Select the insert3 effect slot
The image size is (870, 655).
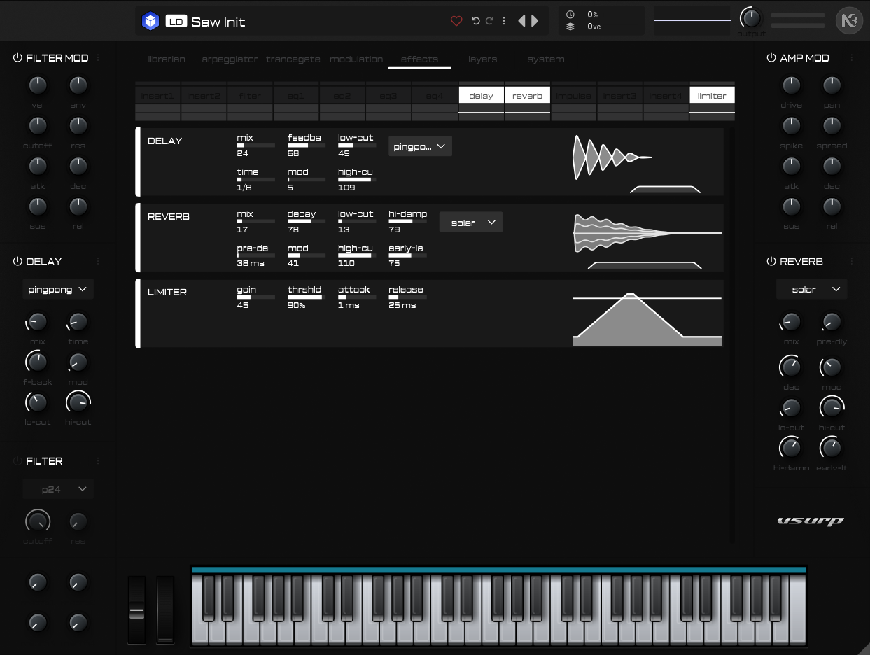coord(620,96)
